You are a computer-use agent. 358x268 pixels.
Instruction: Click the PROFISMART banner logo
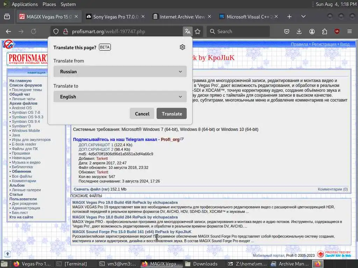(x=27, y=59)
